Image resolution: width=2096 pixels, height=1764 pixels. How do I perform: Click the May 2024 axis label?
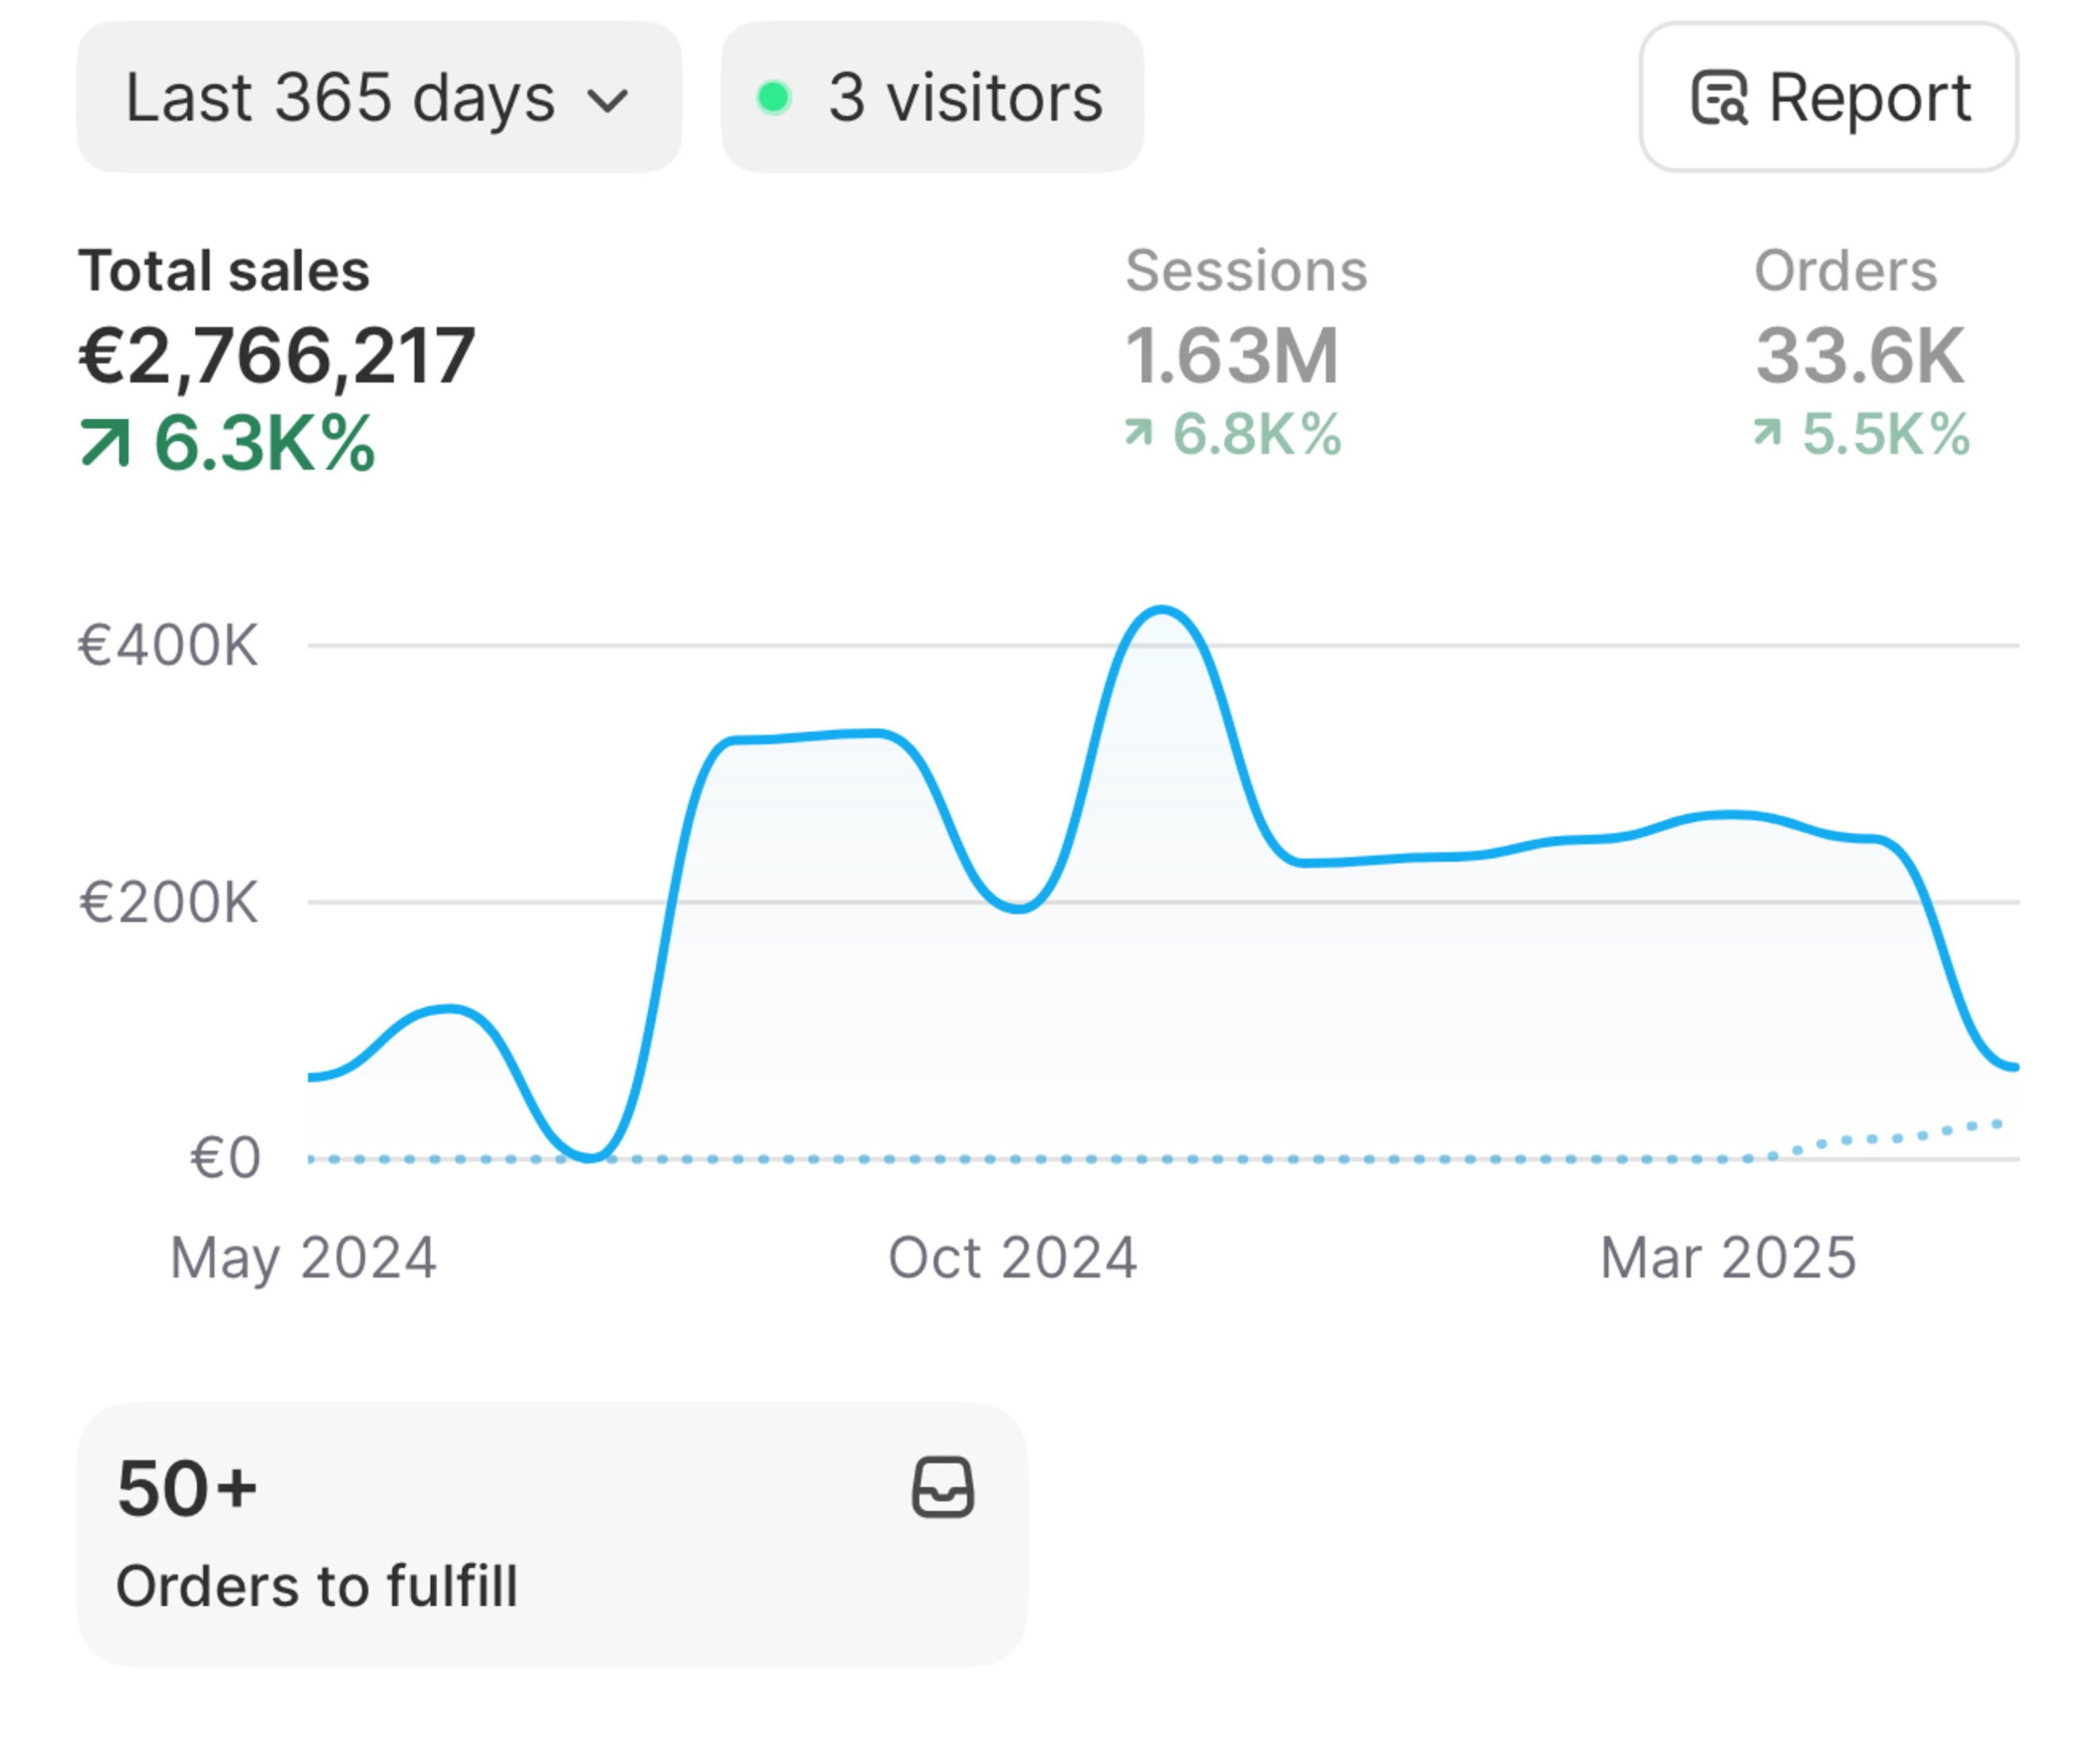pyautogui.click(x=303, y=1257)
